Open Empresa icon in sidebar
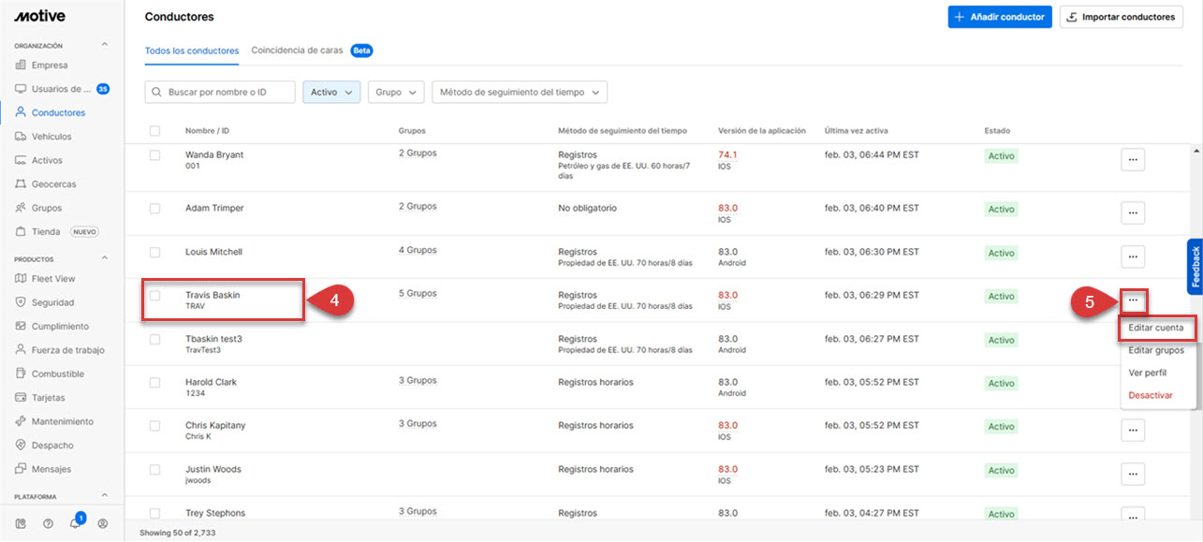Viewport: 1203px width, 542px height. [21, 66]
